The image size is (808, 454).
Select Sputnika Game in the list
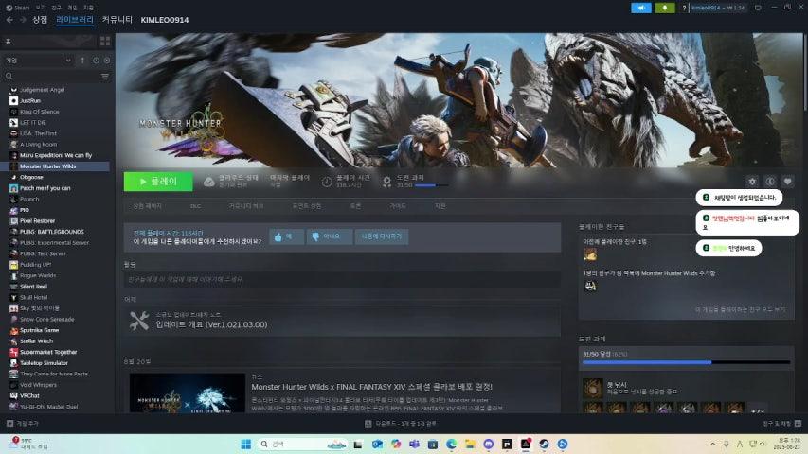point(39,330)
